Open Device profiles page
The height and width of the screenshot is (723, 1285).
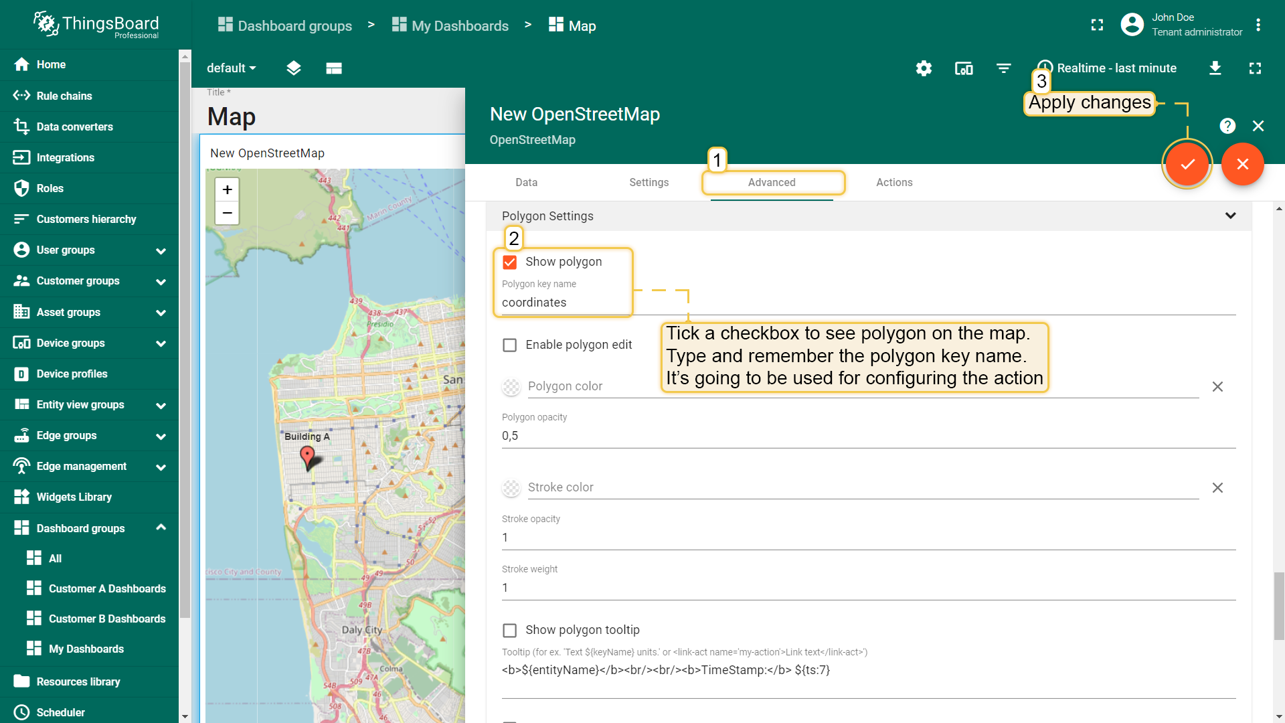click(x=89, y=374)
